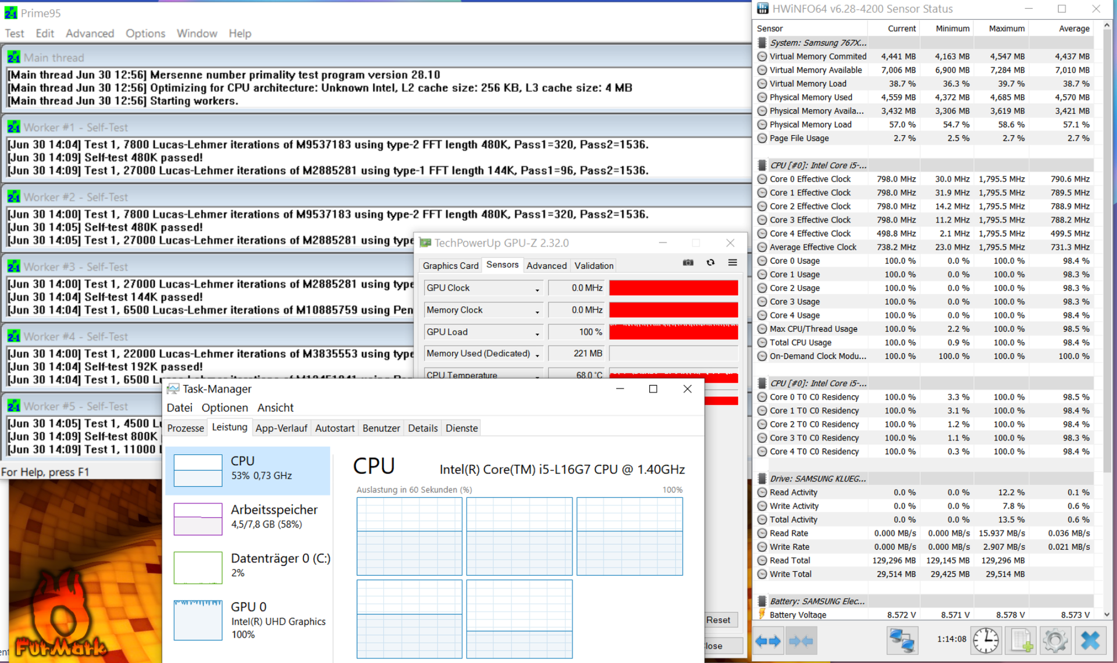Viewport: 1117px width, 663px height.
Task: Open GPU-Z Advanced tab
Action: pyautogui.click(x=546, y=266)
